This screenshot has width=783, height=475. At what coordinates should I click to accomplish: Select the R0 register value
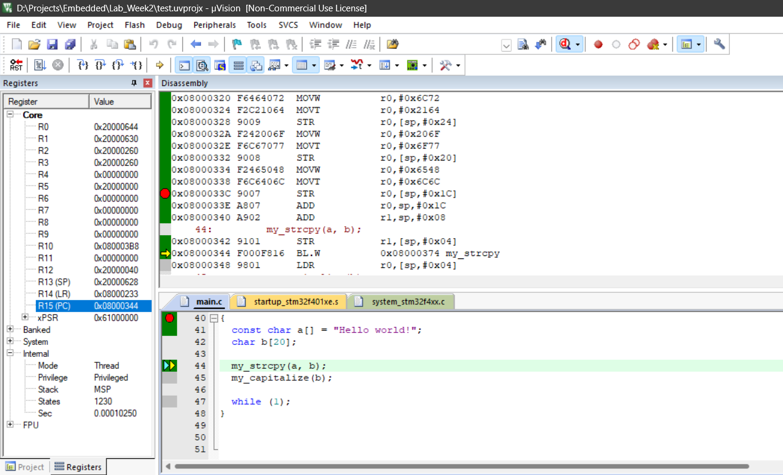[x=116, y=127]
